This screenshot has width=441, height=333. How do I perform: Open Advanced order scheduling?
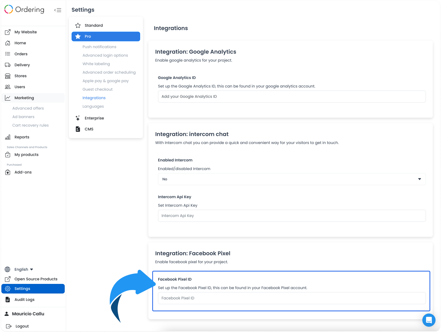point(109,72)
